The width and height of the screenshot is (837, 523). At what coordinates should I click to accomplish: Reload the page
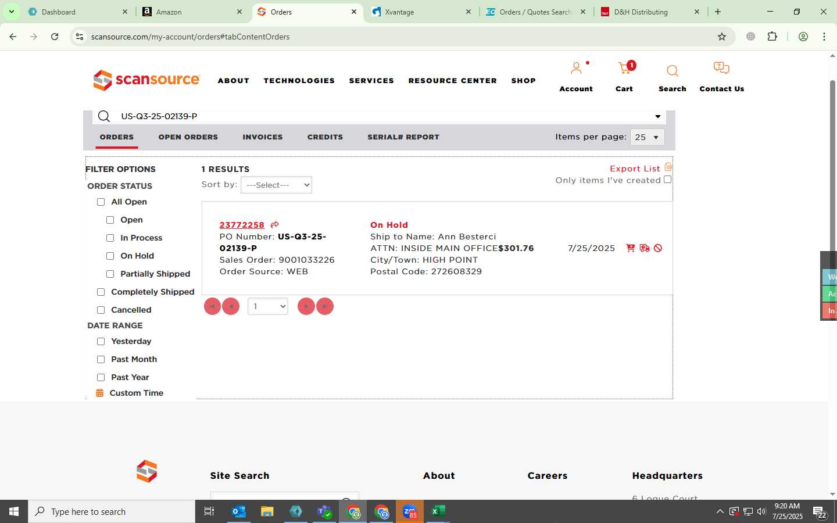[x=55, y=37]
